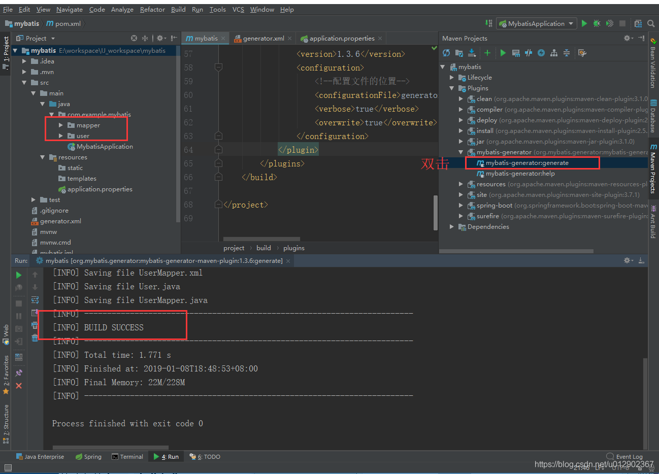Open Project panel settings gear
The image size is (659, 474).
161,38
